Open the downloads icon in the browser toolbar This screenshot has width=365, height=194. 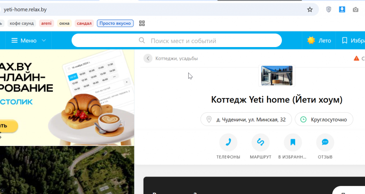click(342, 10)
